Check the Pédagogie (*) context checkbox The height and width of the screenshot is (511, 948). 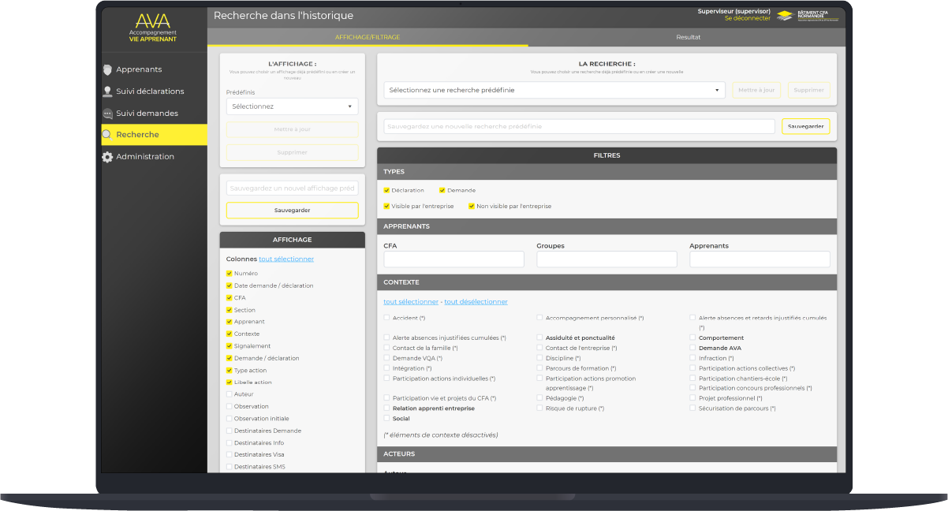tap(539, 398)
